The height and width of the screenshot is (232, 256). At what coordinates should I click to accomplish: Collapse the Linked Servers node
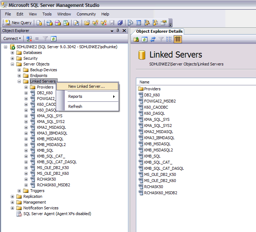pos(19,81)
